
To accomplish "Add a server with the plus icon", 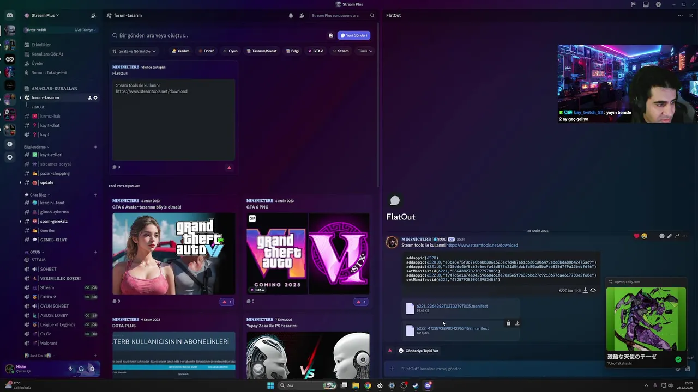I will point(9,144).
